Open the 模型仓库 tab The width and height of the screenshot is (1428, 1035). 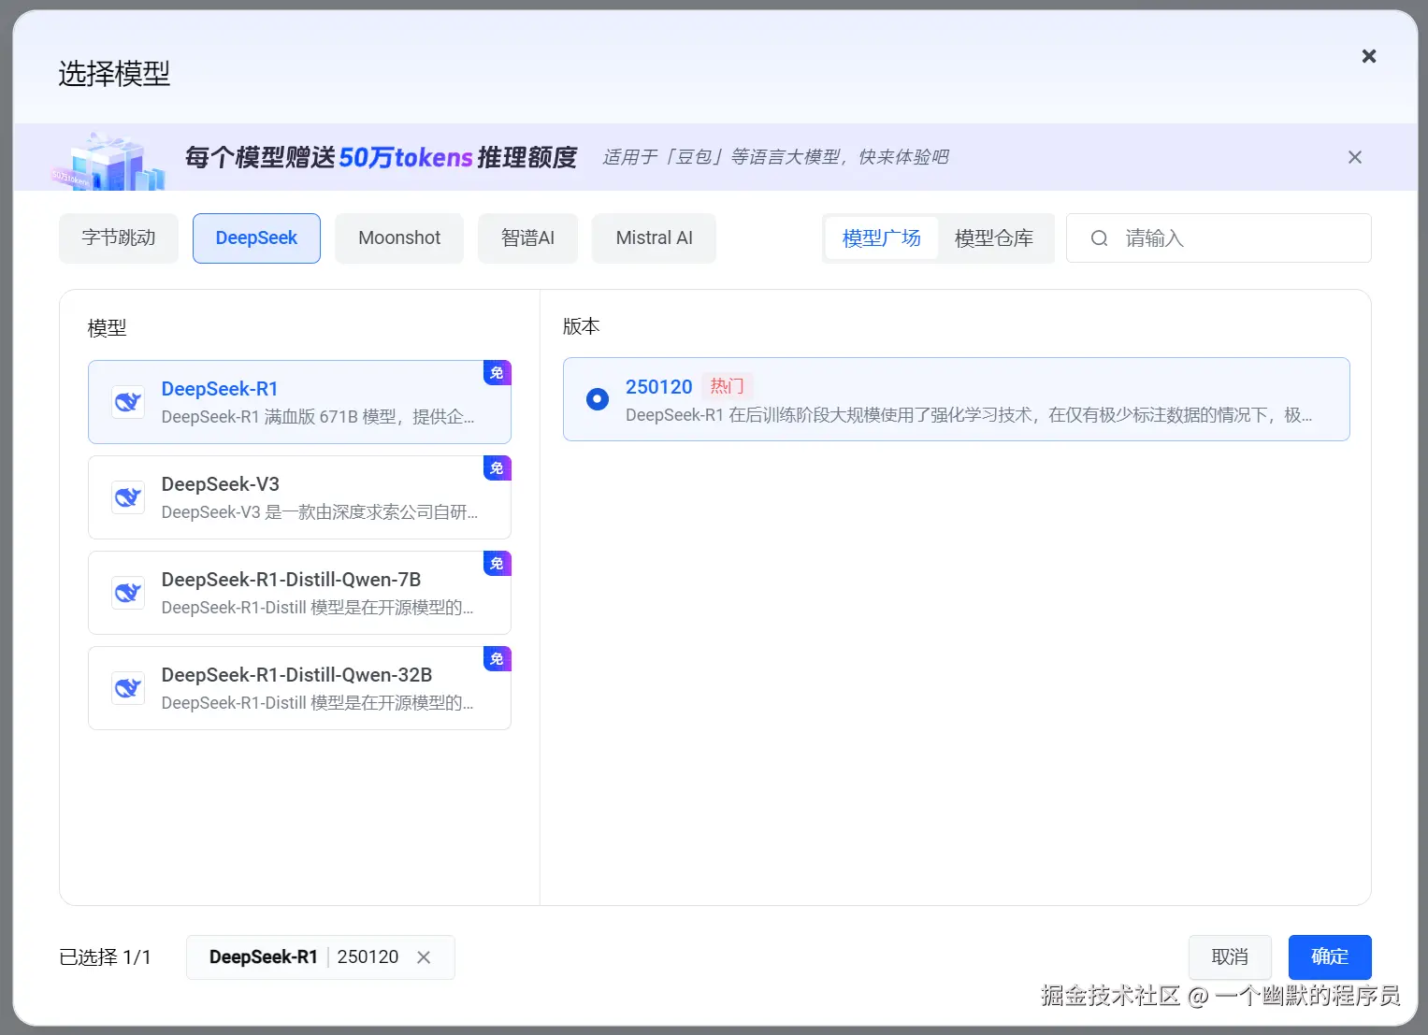click(994, 238)
